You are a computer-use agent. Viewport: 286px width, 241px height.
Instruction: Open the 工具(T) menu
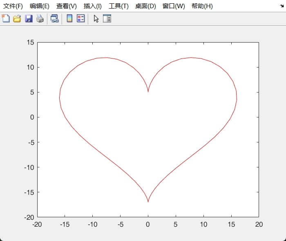tap(118, 6)
